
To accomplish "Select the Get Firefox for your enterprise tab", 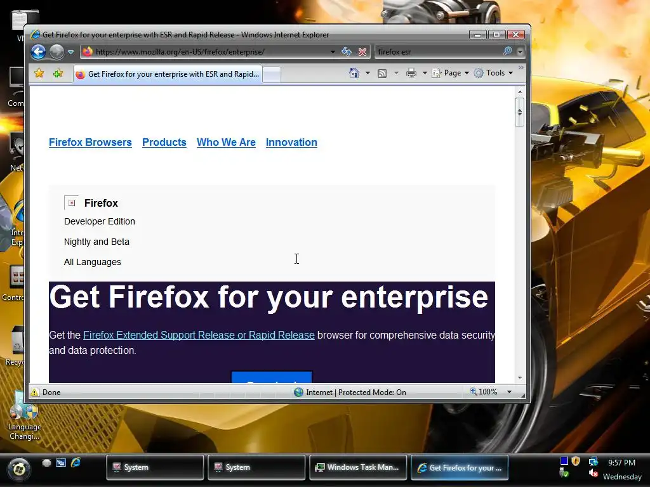I will point(168,74).
